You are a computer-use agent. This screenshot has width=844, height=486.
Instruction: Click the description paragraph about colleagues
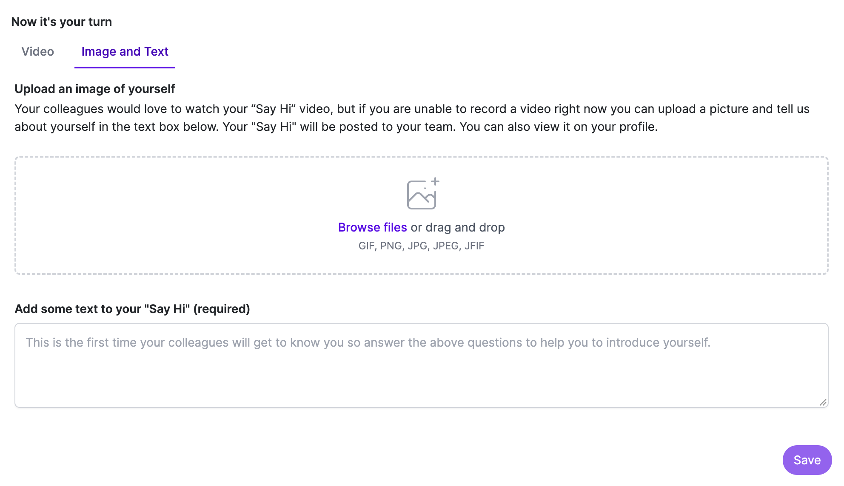click(412, 118)
